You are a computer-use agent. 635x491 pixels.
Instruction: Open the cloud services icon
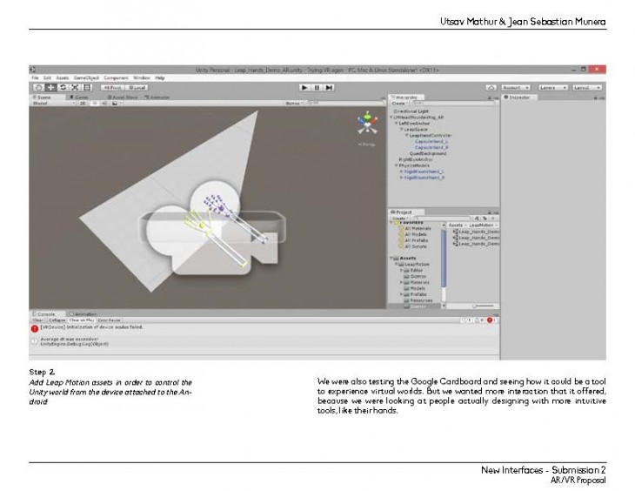click(x=491, y=87)
